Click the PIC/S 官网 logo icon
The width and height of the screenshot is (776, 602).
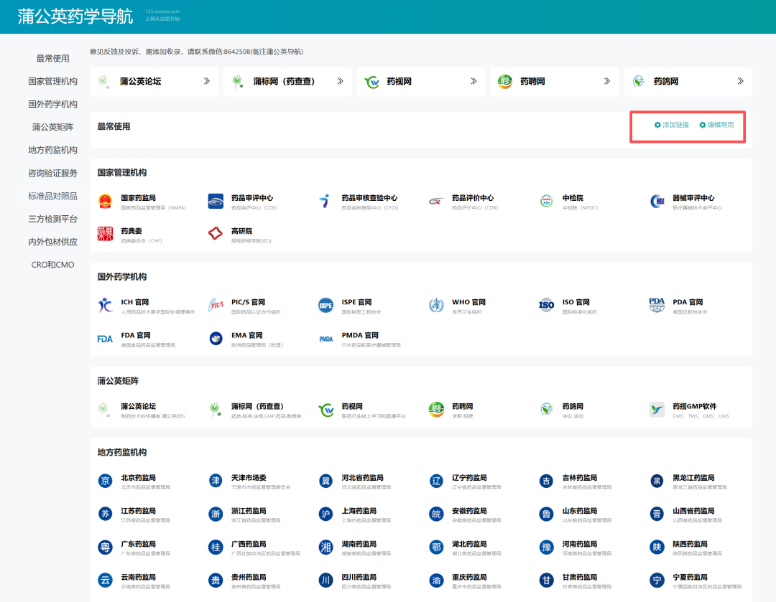point(216,306)
